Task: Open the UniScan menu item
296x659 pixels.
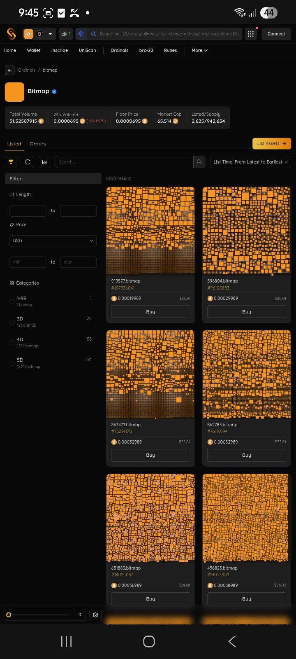Action: (x=88, y=50)
